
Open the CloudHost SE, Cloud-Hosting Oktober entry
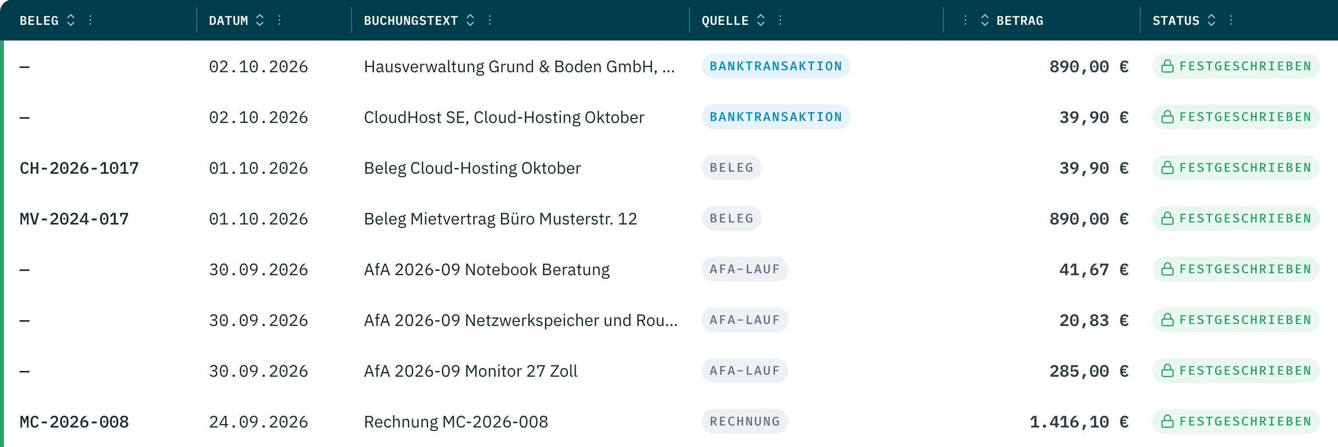[504, 117]
